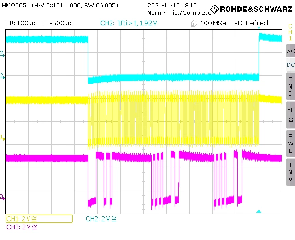Image resolution: width=295 pixels, height=240 pixels.
Task: Click the trigger time marker triangle above the grid
Action: click(143, 28)
